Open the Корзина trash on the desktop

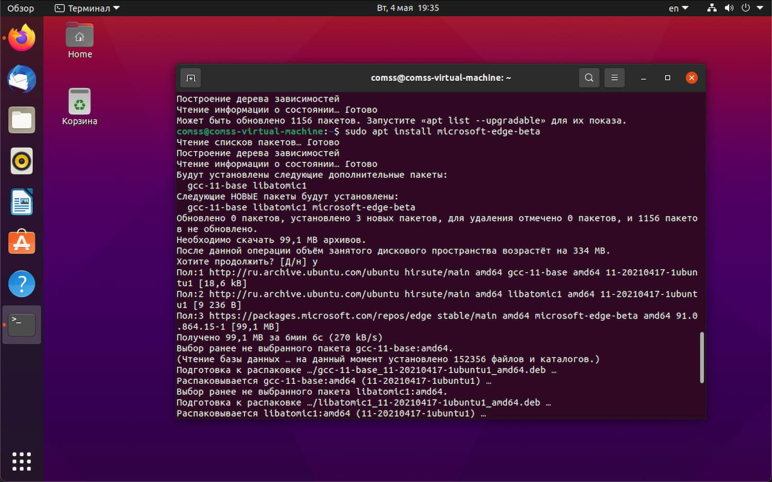point(79,100)
